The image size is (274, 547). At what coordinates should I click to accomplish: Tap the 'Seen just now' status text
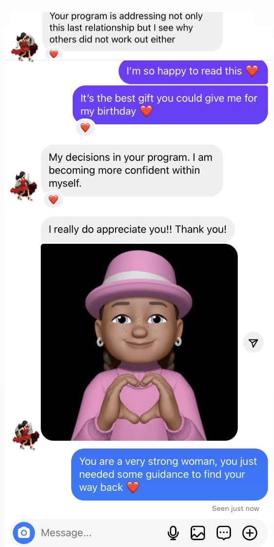click(x=235, y=508)
